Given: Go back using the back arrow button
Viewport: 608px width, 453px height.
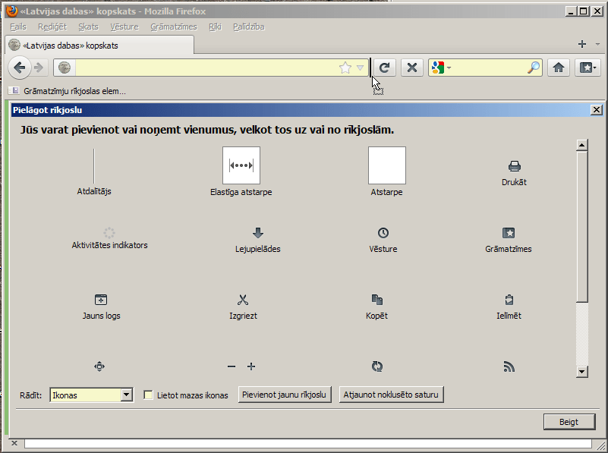Looking at the screenshot, I should (x=20, y=68).
